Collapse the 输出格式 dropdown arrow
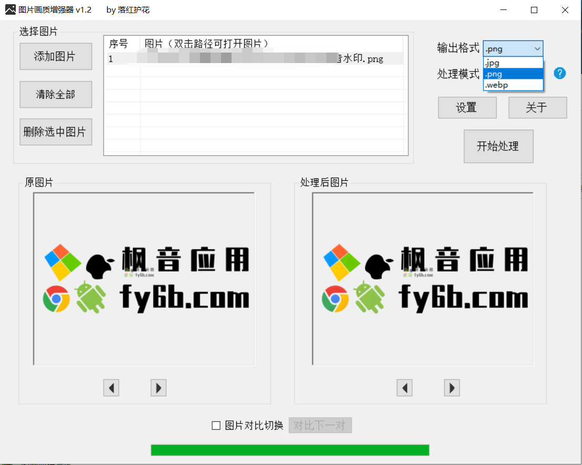This screenshot has width=582, height=465. pos(537,48)
